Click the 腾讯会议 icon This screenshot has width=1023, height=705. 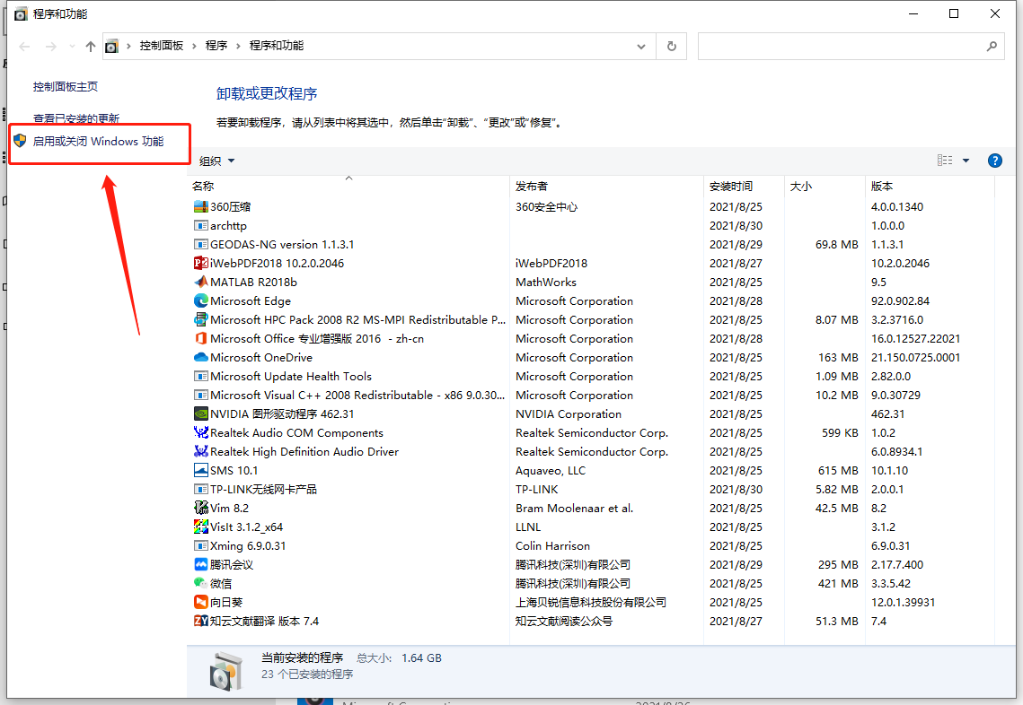[201, 565]
